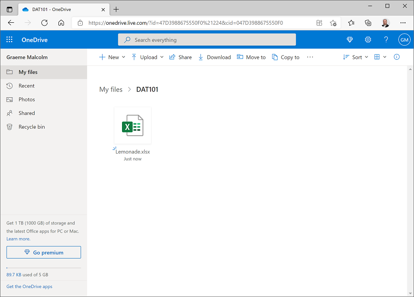Click the OneDrive premium diamond icon
Viewport: 414px width, 297px height.
(x=349, y=40)
